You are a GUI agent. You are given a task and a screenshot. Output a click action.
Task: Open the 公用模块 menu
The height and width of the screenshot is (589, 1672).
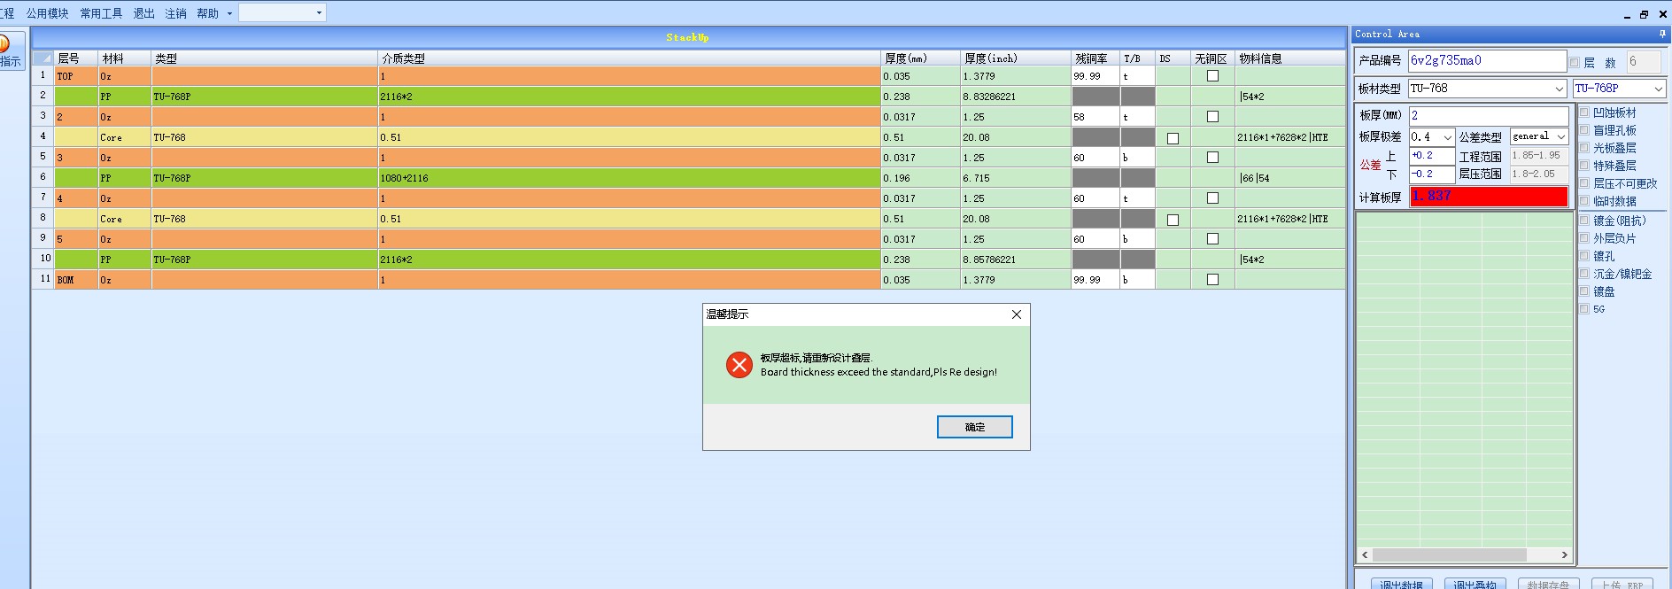tap(47, 13)
